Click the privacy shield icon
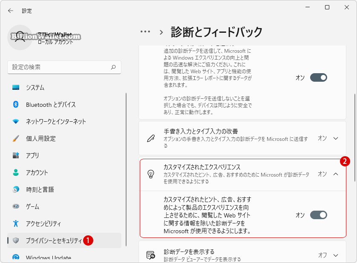The width and height of the screenshot is (357, 263). (16, 240)
